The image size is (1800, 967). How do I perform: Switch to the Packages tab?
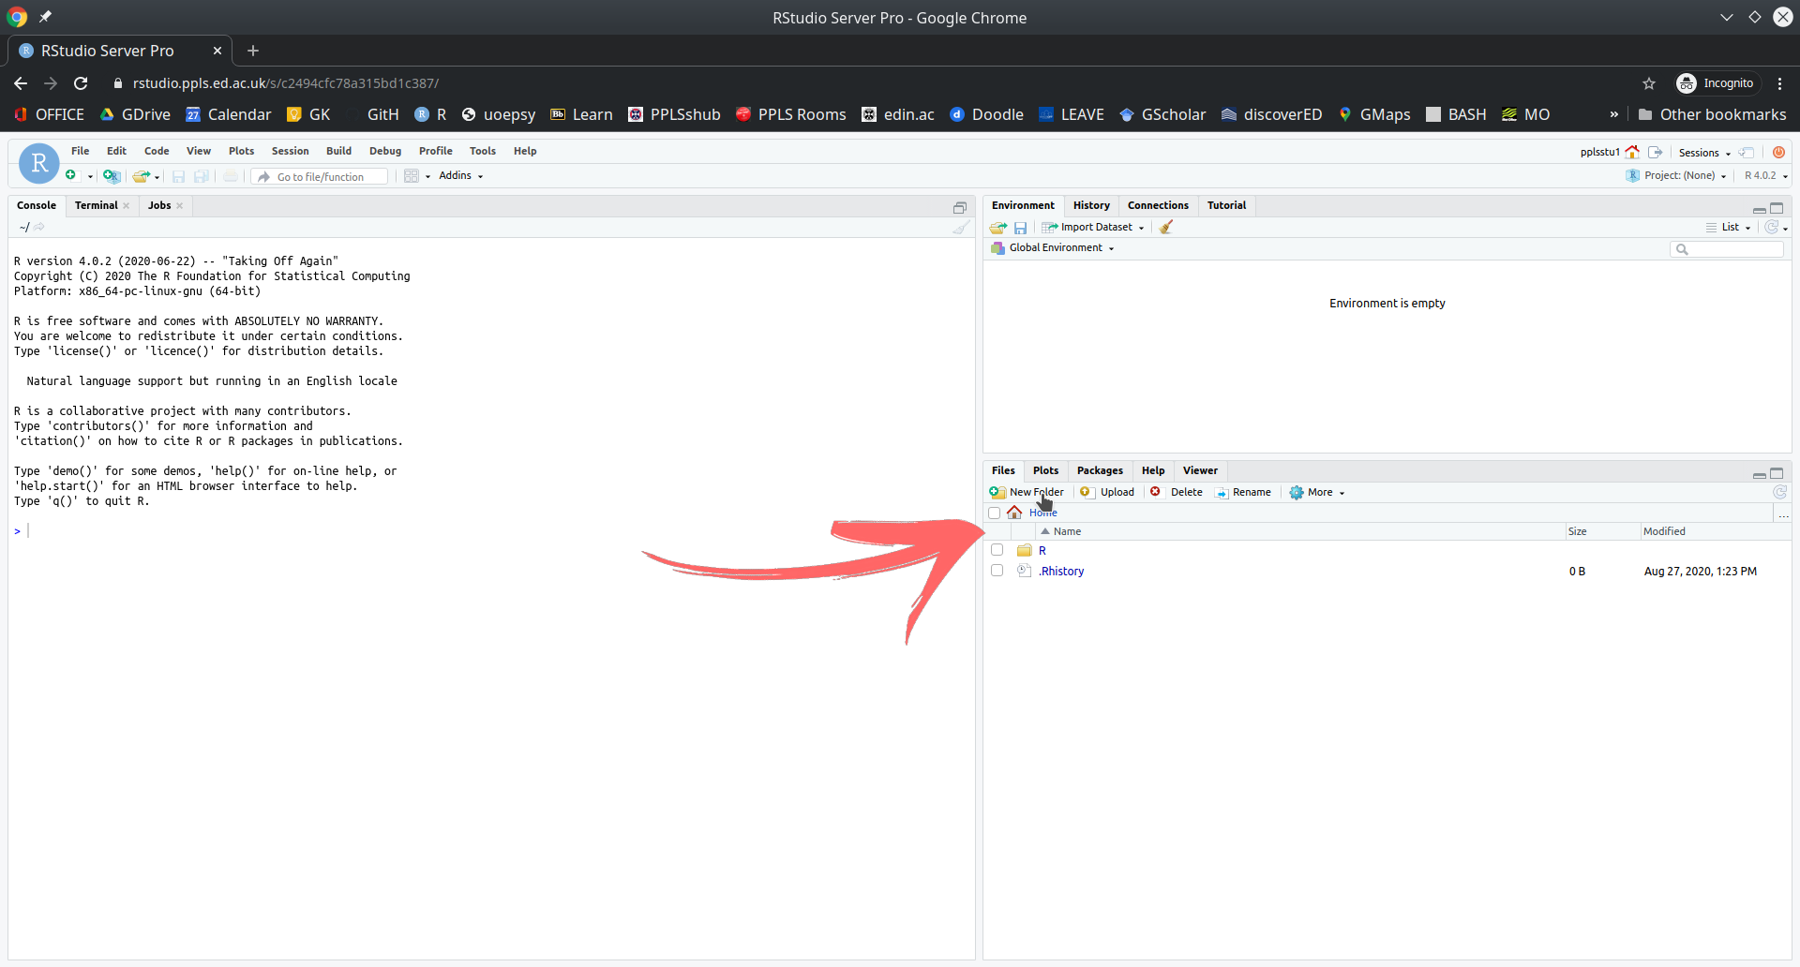pos(1099,471)
